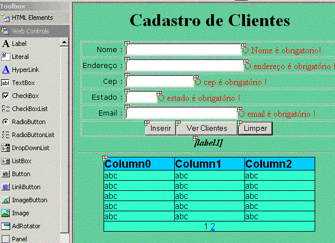Go to page 2 of grid

tap(213, 227)
